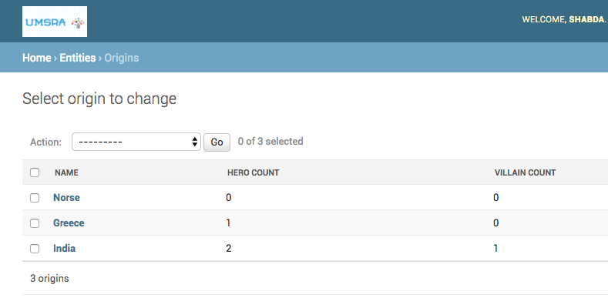This screenshot has width=608, height=298.
Task: Click the Hero Count column header
Action: click(x=254, y=172)
